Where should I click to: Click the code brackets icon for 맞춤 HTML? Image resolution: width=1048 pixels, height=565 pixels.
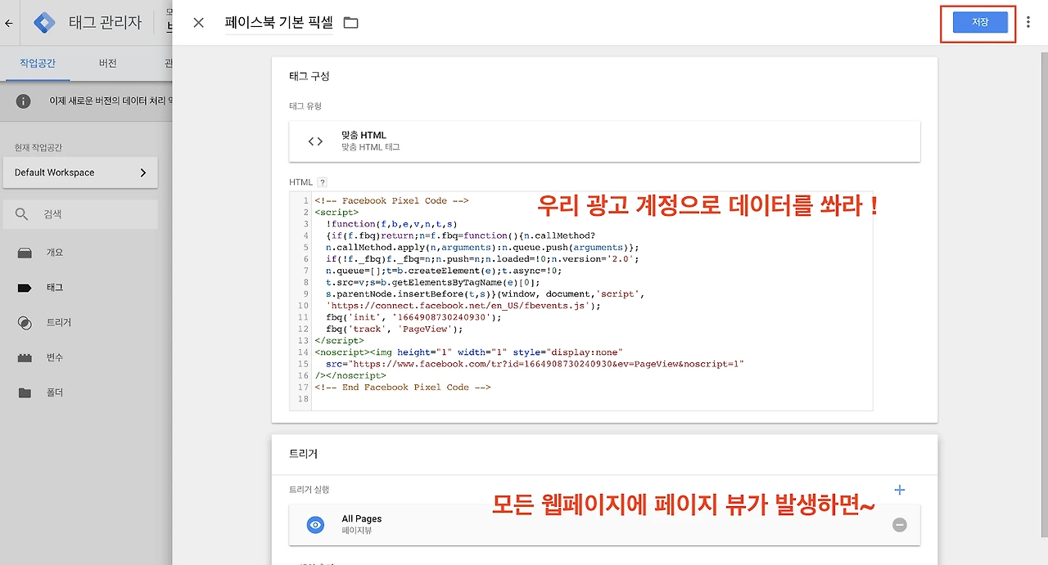coord(315,141)
